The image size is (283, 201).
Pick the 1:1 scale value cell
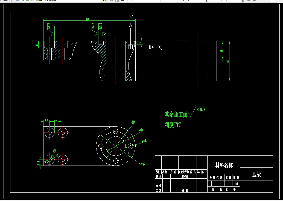(x=236, y=184)
